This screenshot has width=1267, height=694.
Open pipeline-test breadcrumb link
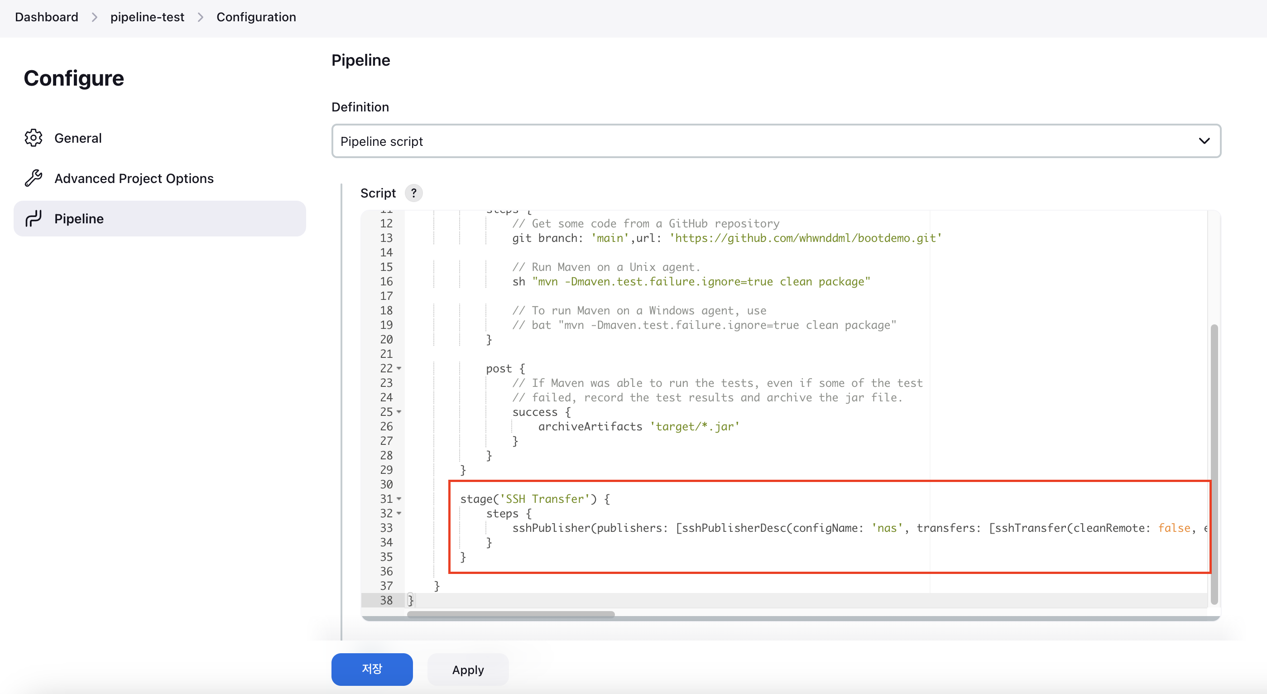point(147,17)
